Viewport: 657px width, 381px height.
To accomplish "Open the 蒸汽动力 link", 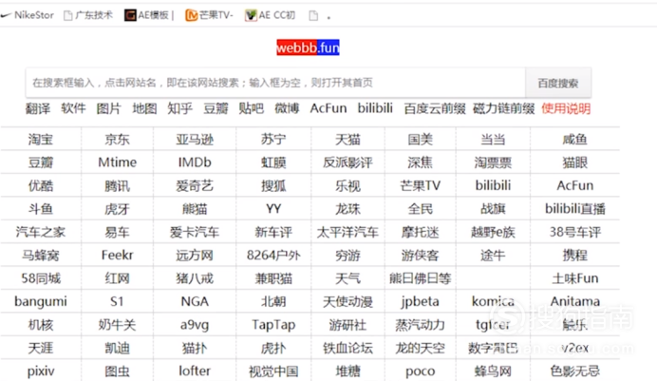I will tap(421, 325).
